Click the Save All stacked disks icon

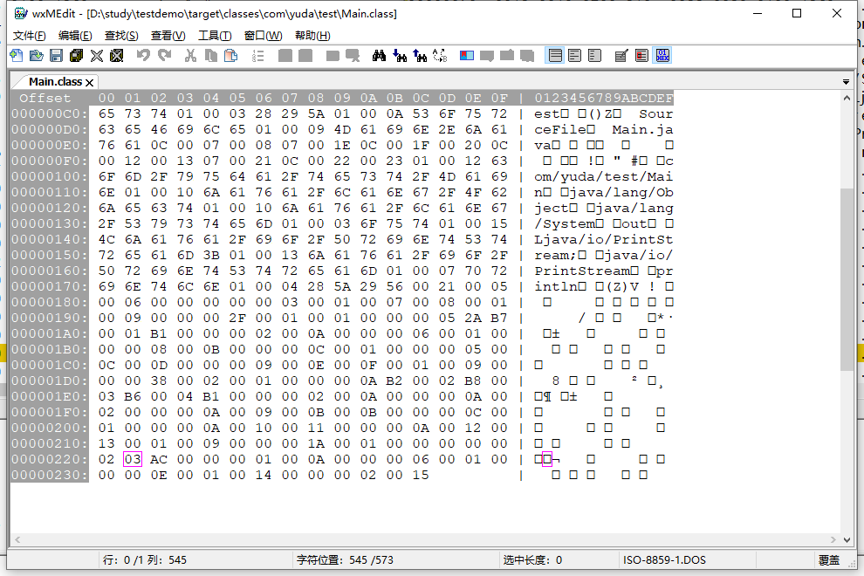tap(77, 56)
